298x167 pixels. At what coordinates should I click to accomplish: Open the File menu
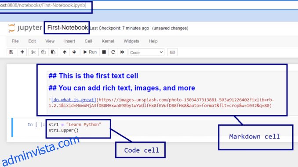tap(15, 41)
